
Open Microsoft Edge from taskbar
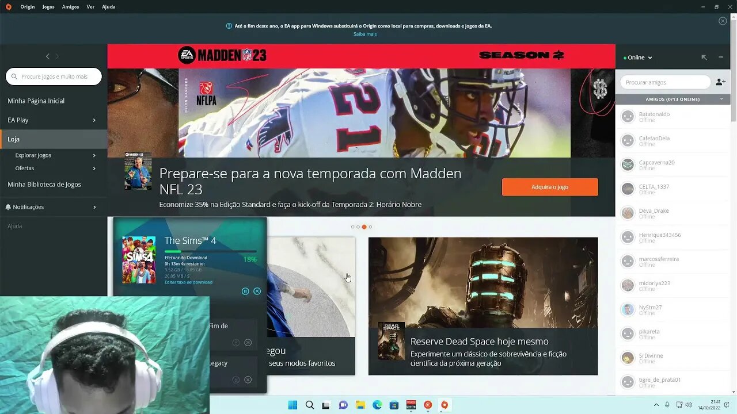pos(377,405)
